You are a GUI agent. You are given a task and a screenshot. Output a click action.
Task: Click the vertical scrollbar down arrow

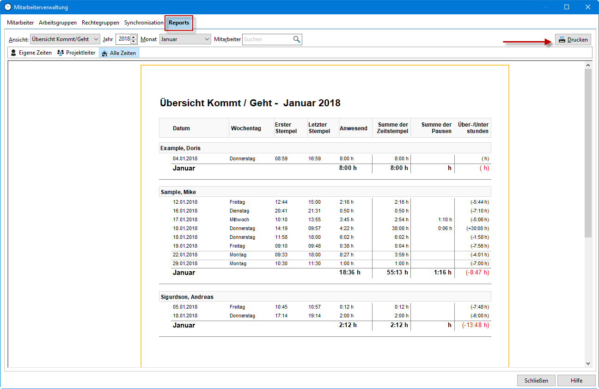point(588,364)
